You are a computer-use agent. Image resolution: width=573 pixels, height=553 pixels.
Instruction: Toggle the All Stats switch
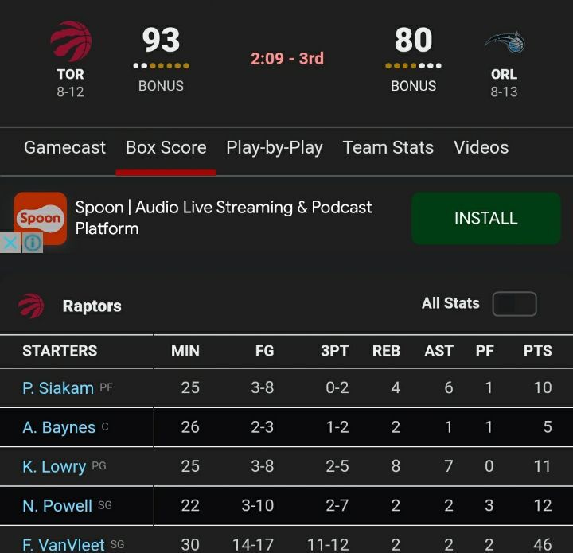click(x=514, y=304)
